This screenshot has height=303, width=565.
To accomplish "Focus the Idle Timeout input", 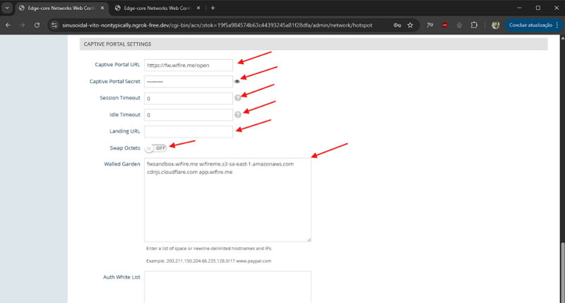I will coord(189,115).
